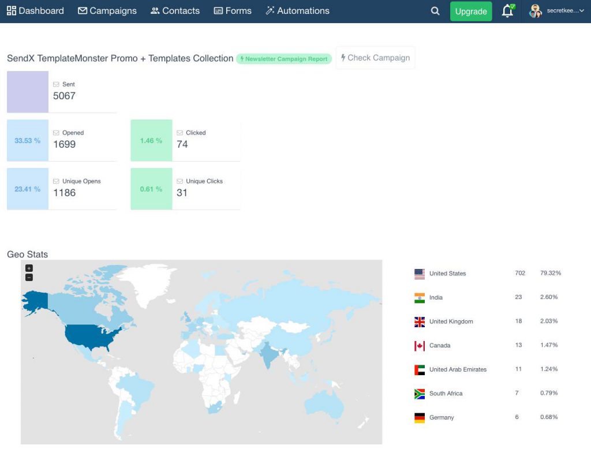Click the United States country label

(447, 274)
